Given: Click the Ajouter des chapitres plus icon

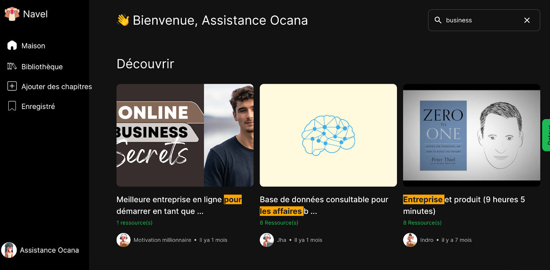Looking at the screenshot, I should (x=12, y=86).
